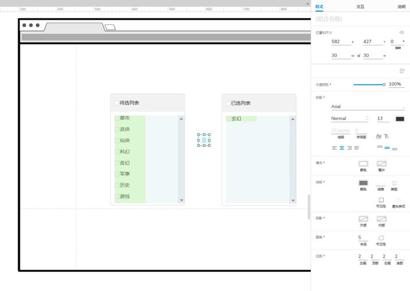Click the fill color (颜色) swatch under 填充

pyautogui.click(x=363, y=164)
